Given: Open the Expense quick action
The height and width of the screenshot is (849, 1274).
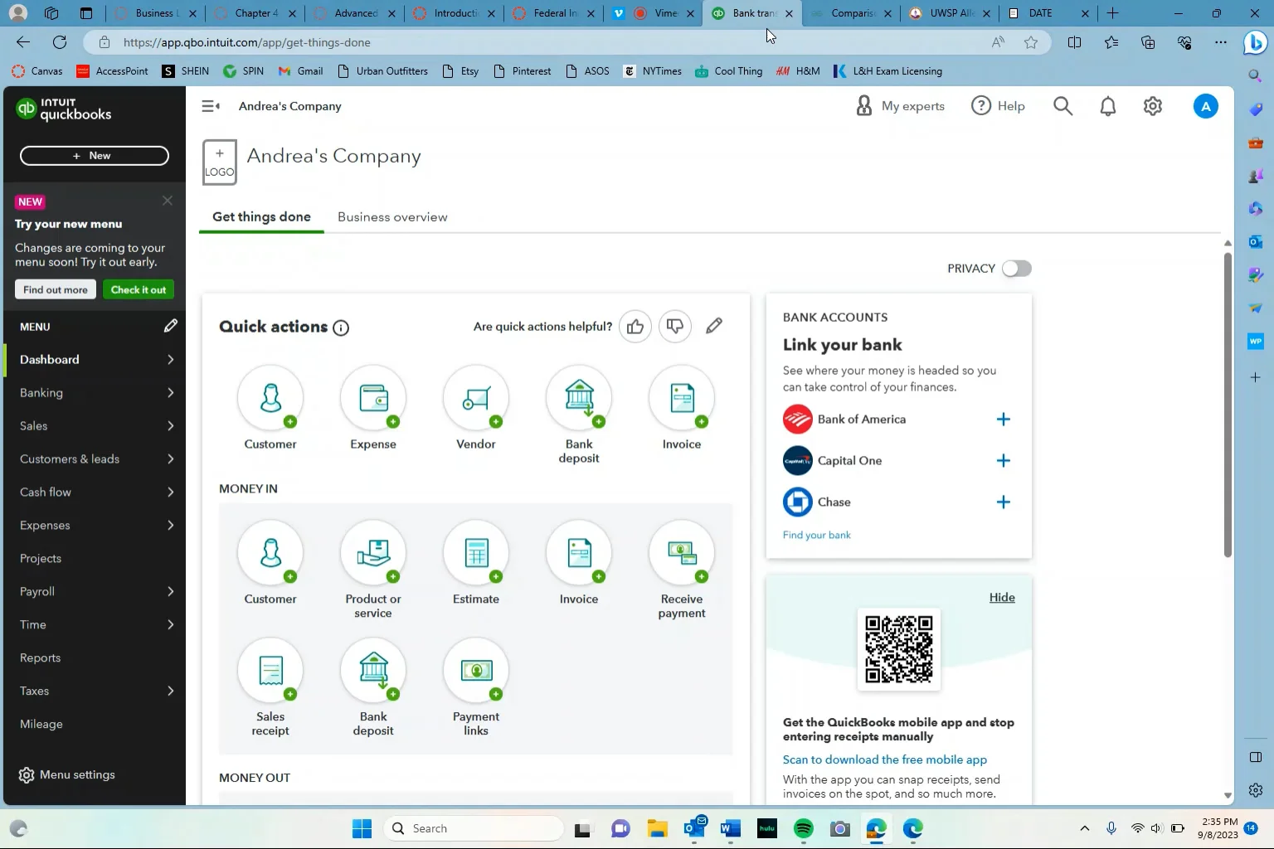Looking at the screenshot, I should coord(373,399).
